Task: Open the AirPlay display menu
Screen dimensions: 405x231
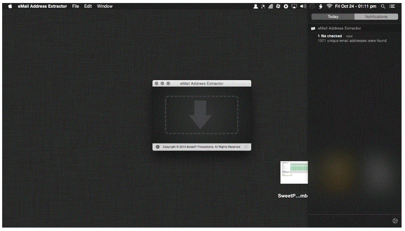Action: click(x=294, y=6)
